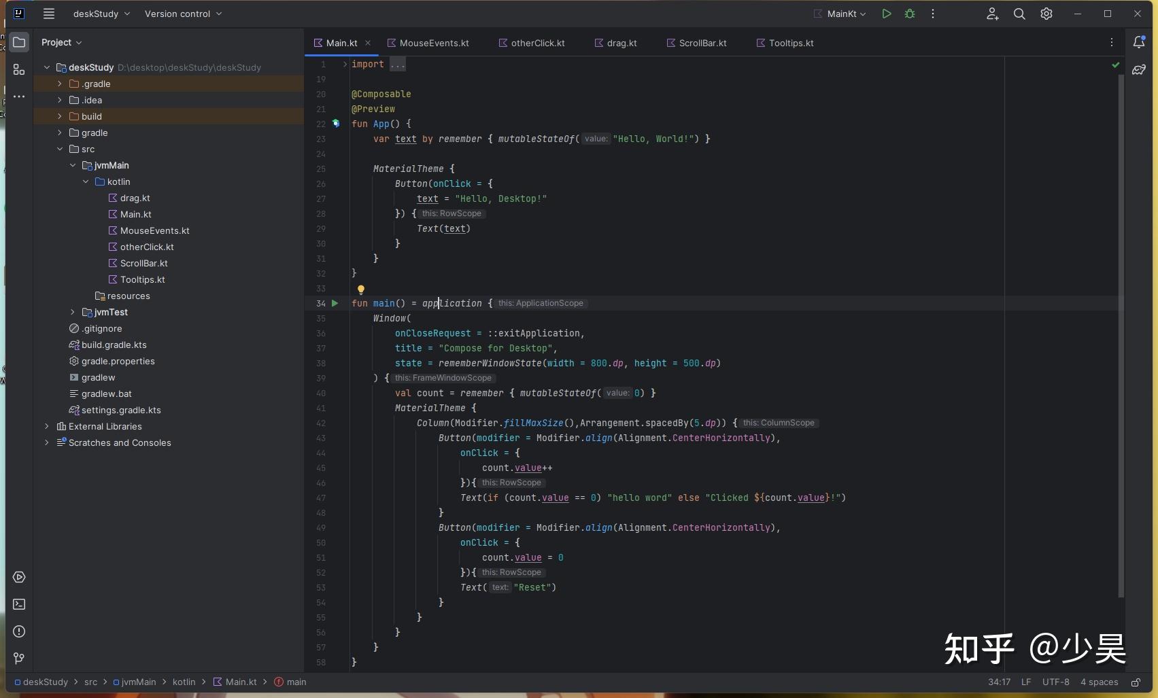Open the Problems tool window
Image resolution: width=1158 pixels, height=698 pixels.
(19, 631)
